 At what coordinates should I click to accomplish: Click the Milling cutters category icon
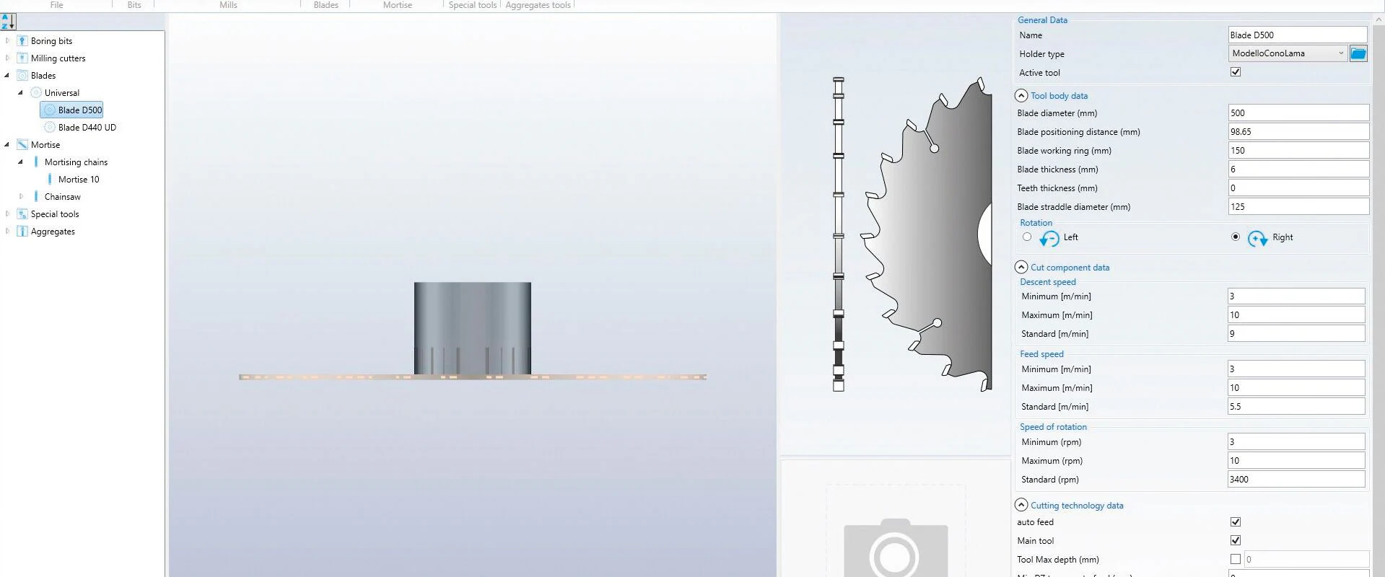[22, 58]
